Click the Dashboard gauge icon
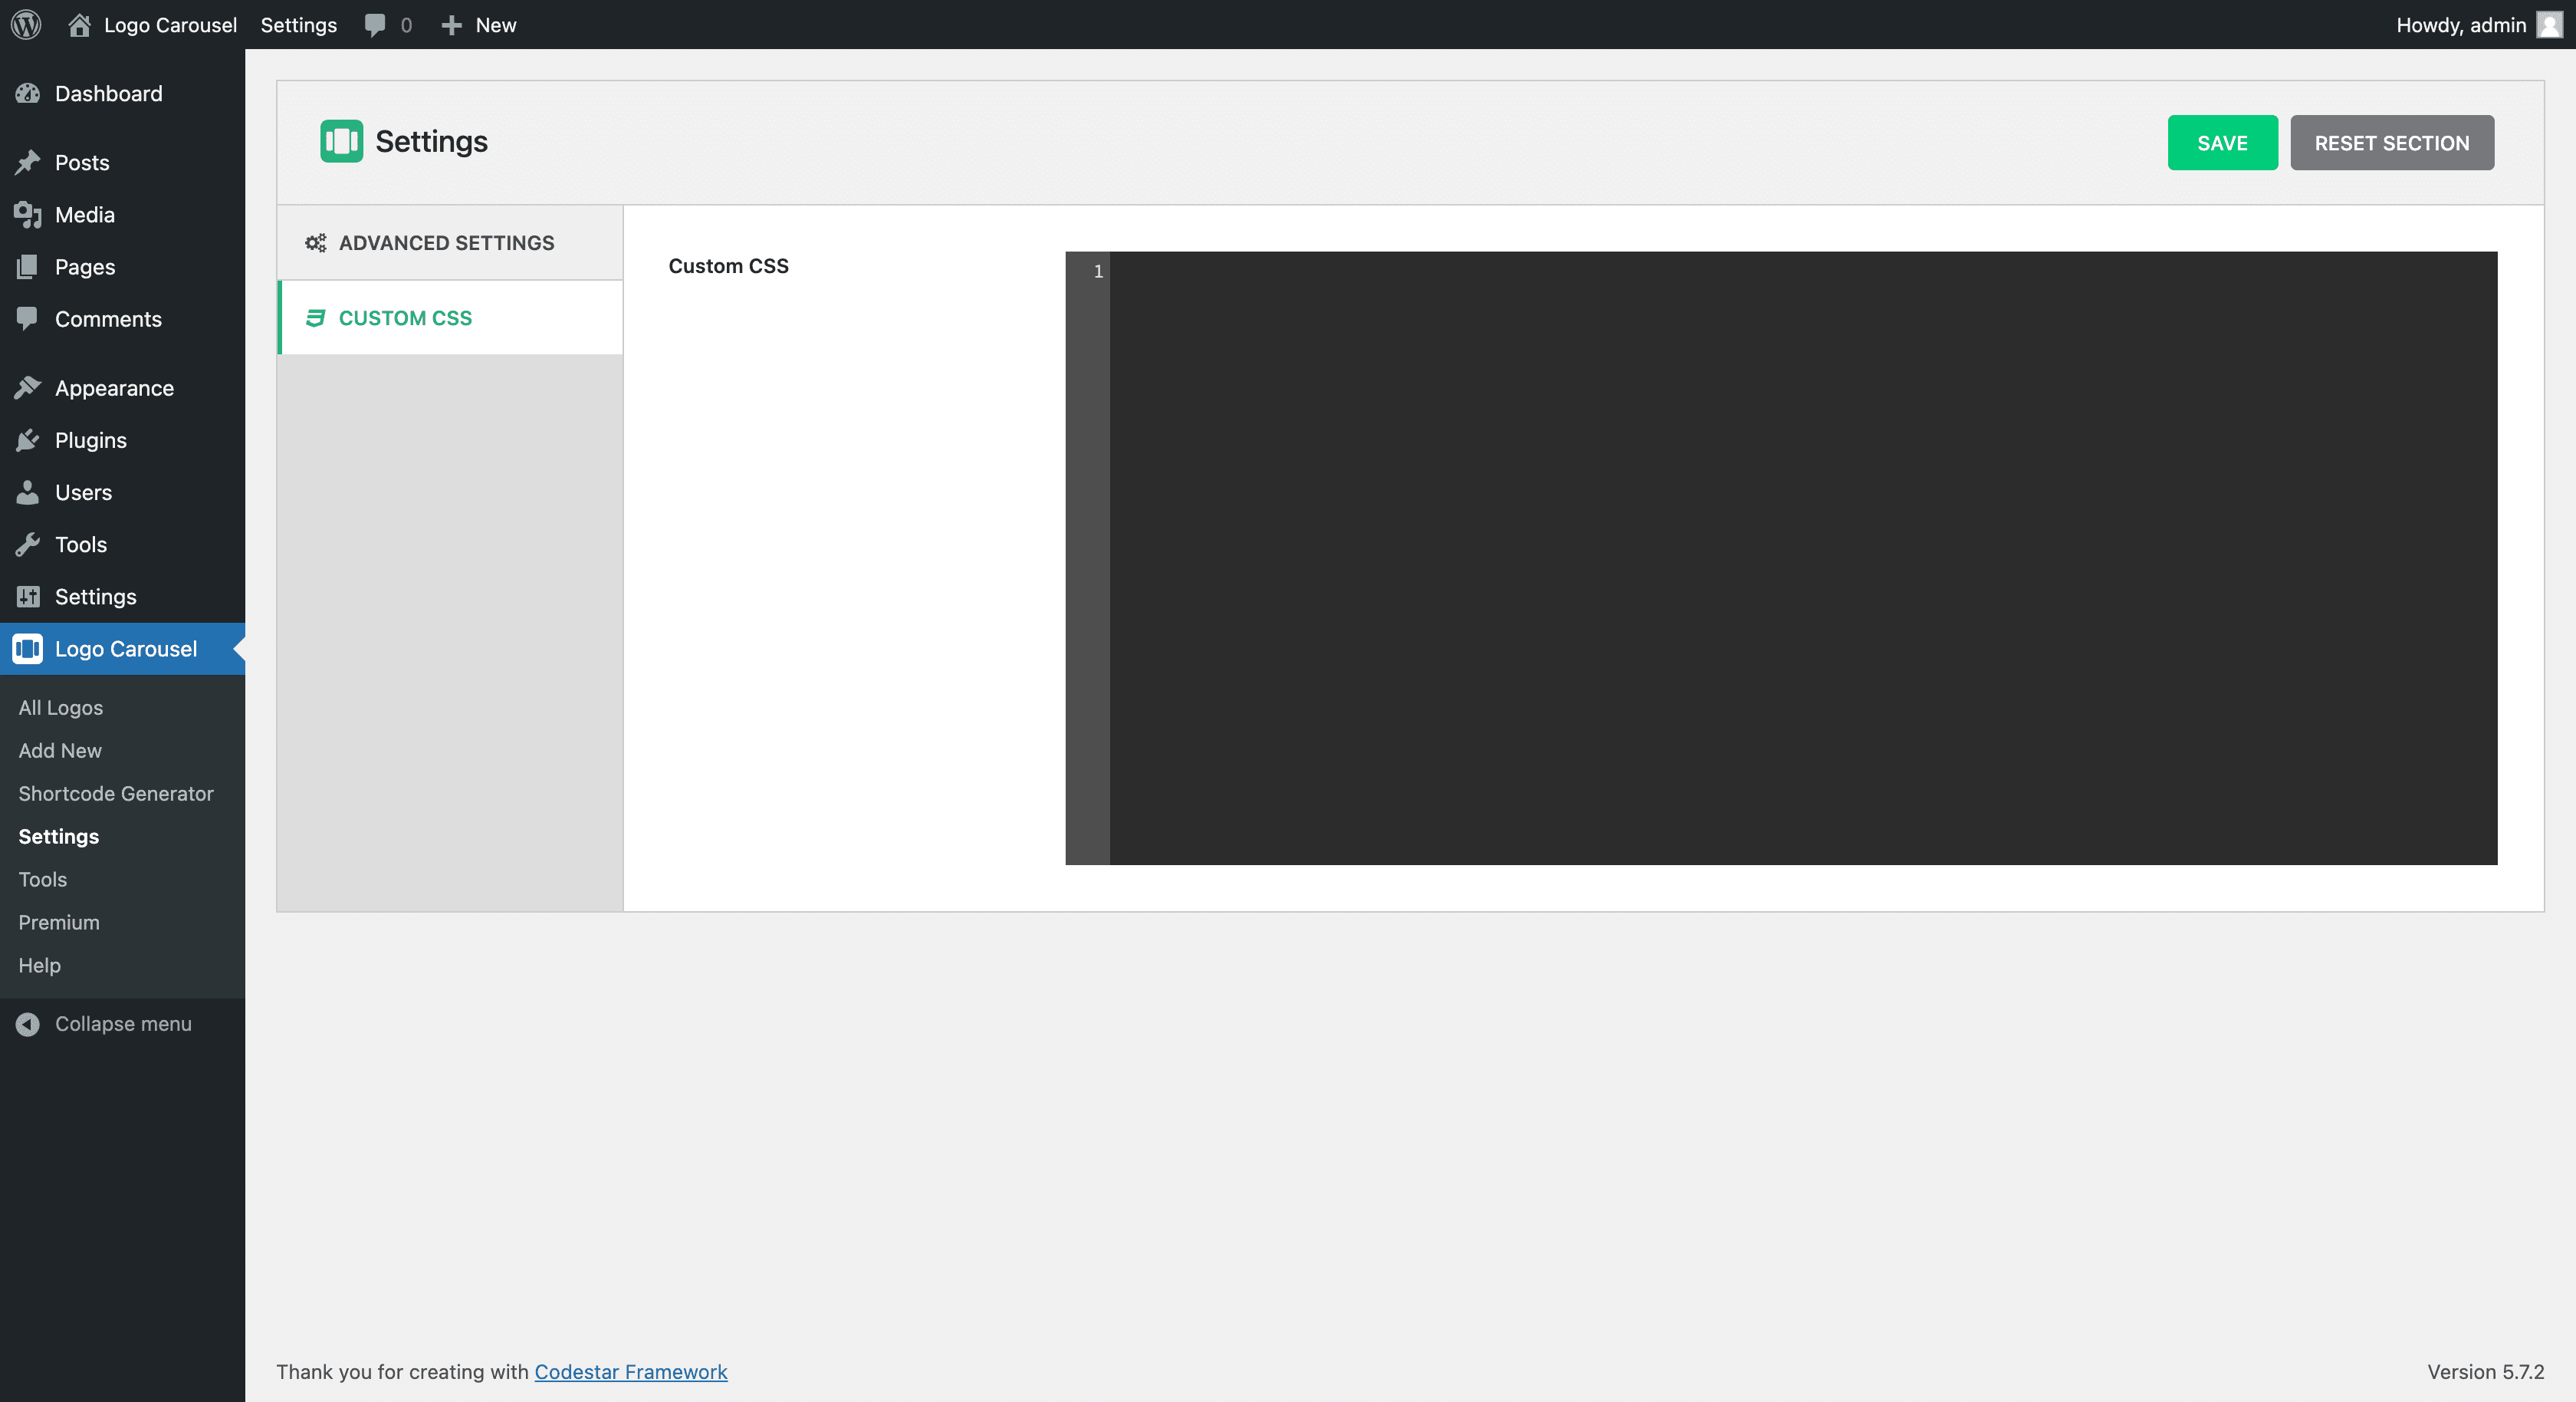Viewport: 2576px width, 1402px height. pyautogui.click(x=28, y=93)
